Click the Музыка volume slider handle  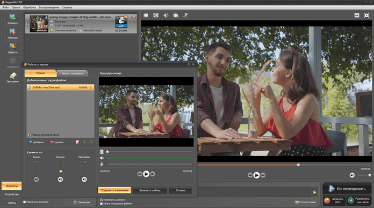pos(61,171)
